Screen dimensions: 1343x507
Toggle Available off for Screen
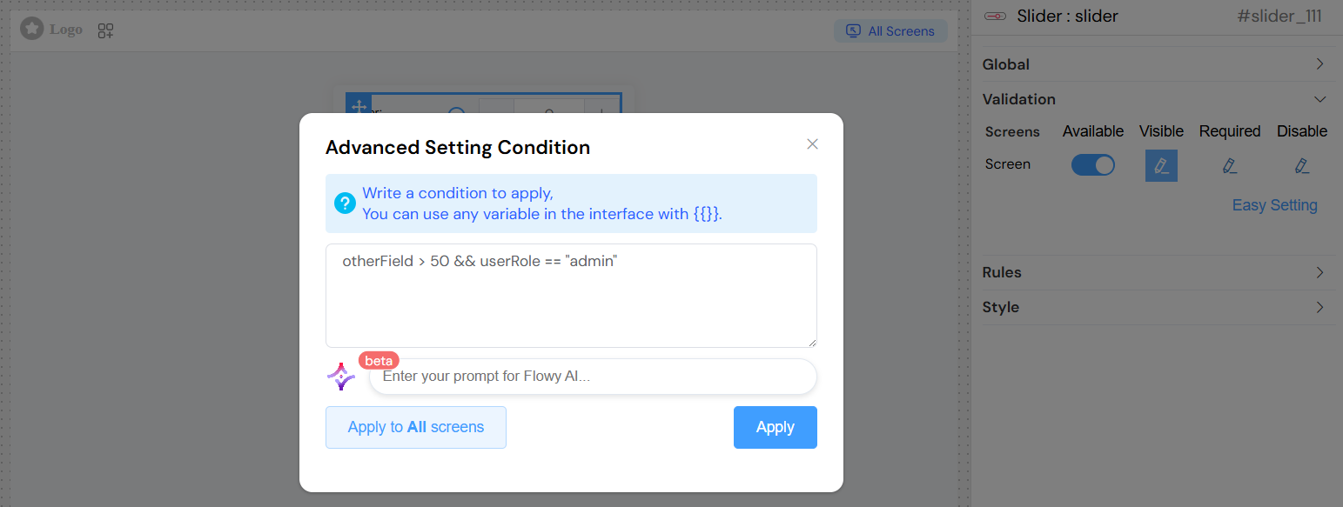pyautogui.click(x=1092, y=164)
